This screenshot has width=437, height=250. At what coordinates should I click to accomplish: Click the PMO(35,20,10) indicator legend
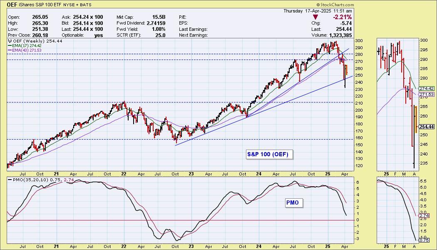coord(41,180)
